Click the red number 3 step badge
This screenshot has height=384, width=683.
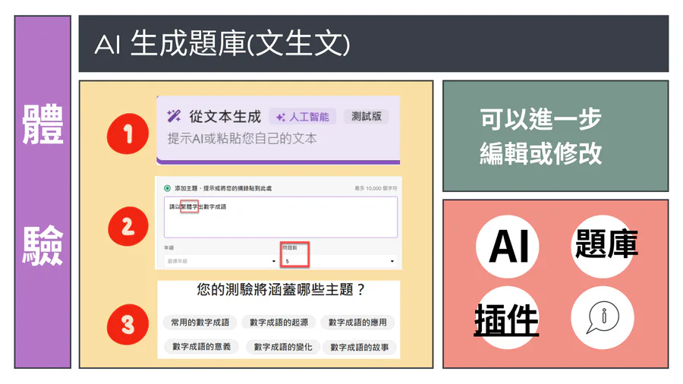click(x=127, y=325)
